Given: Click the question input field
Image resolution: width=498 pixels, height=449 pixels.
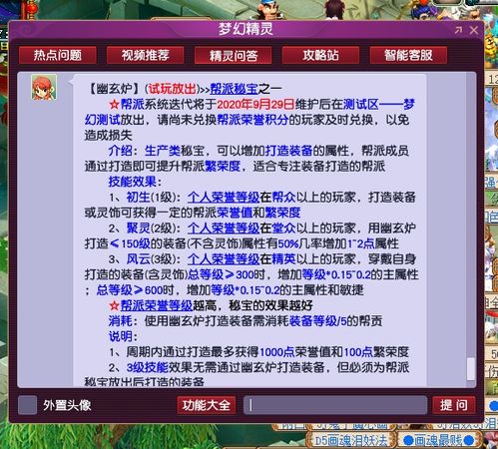Looking at the screenshot, I should tap(335, 405).
